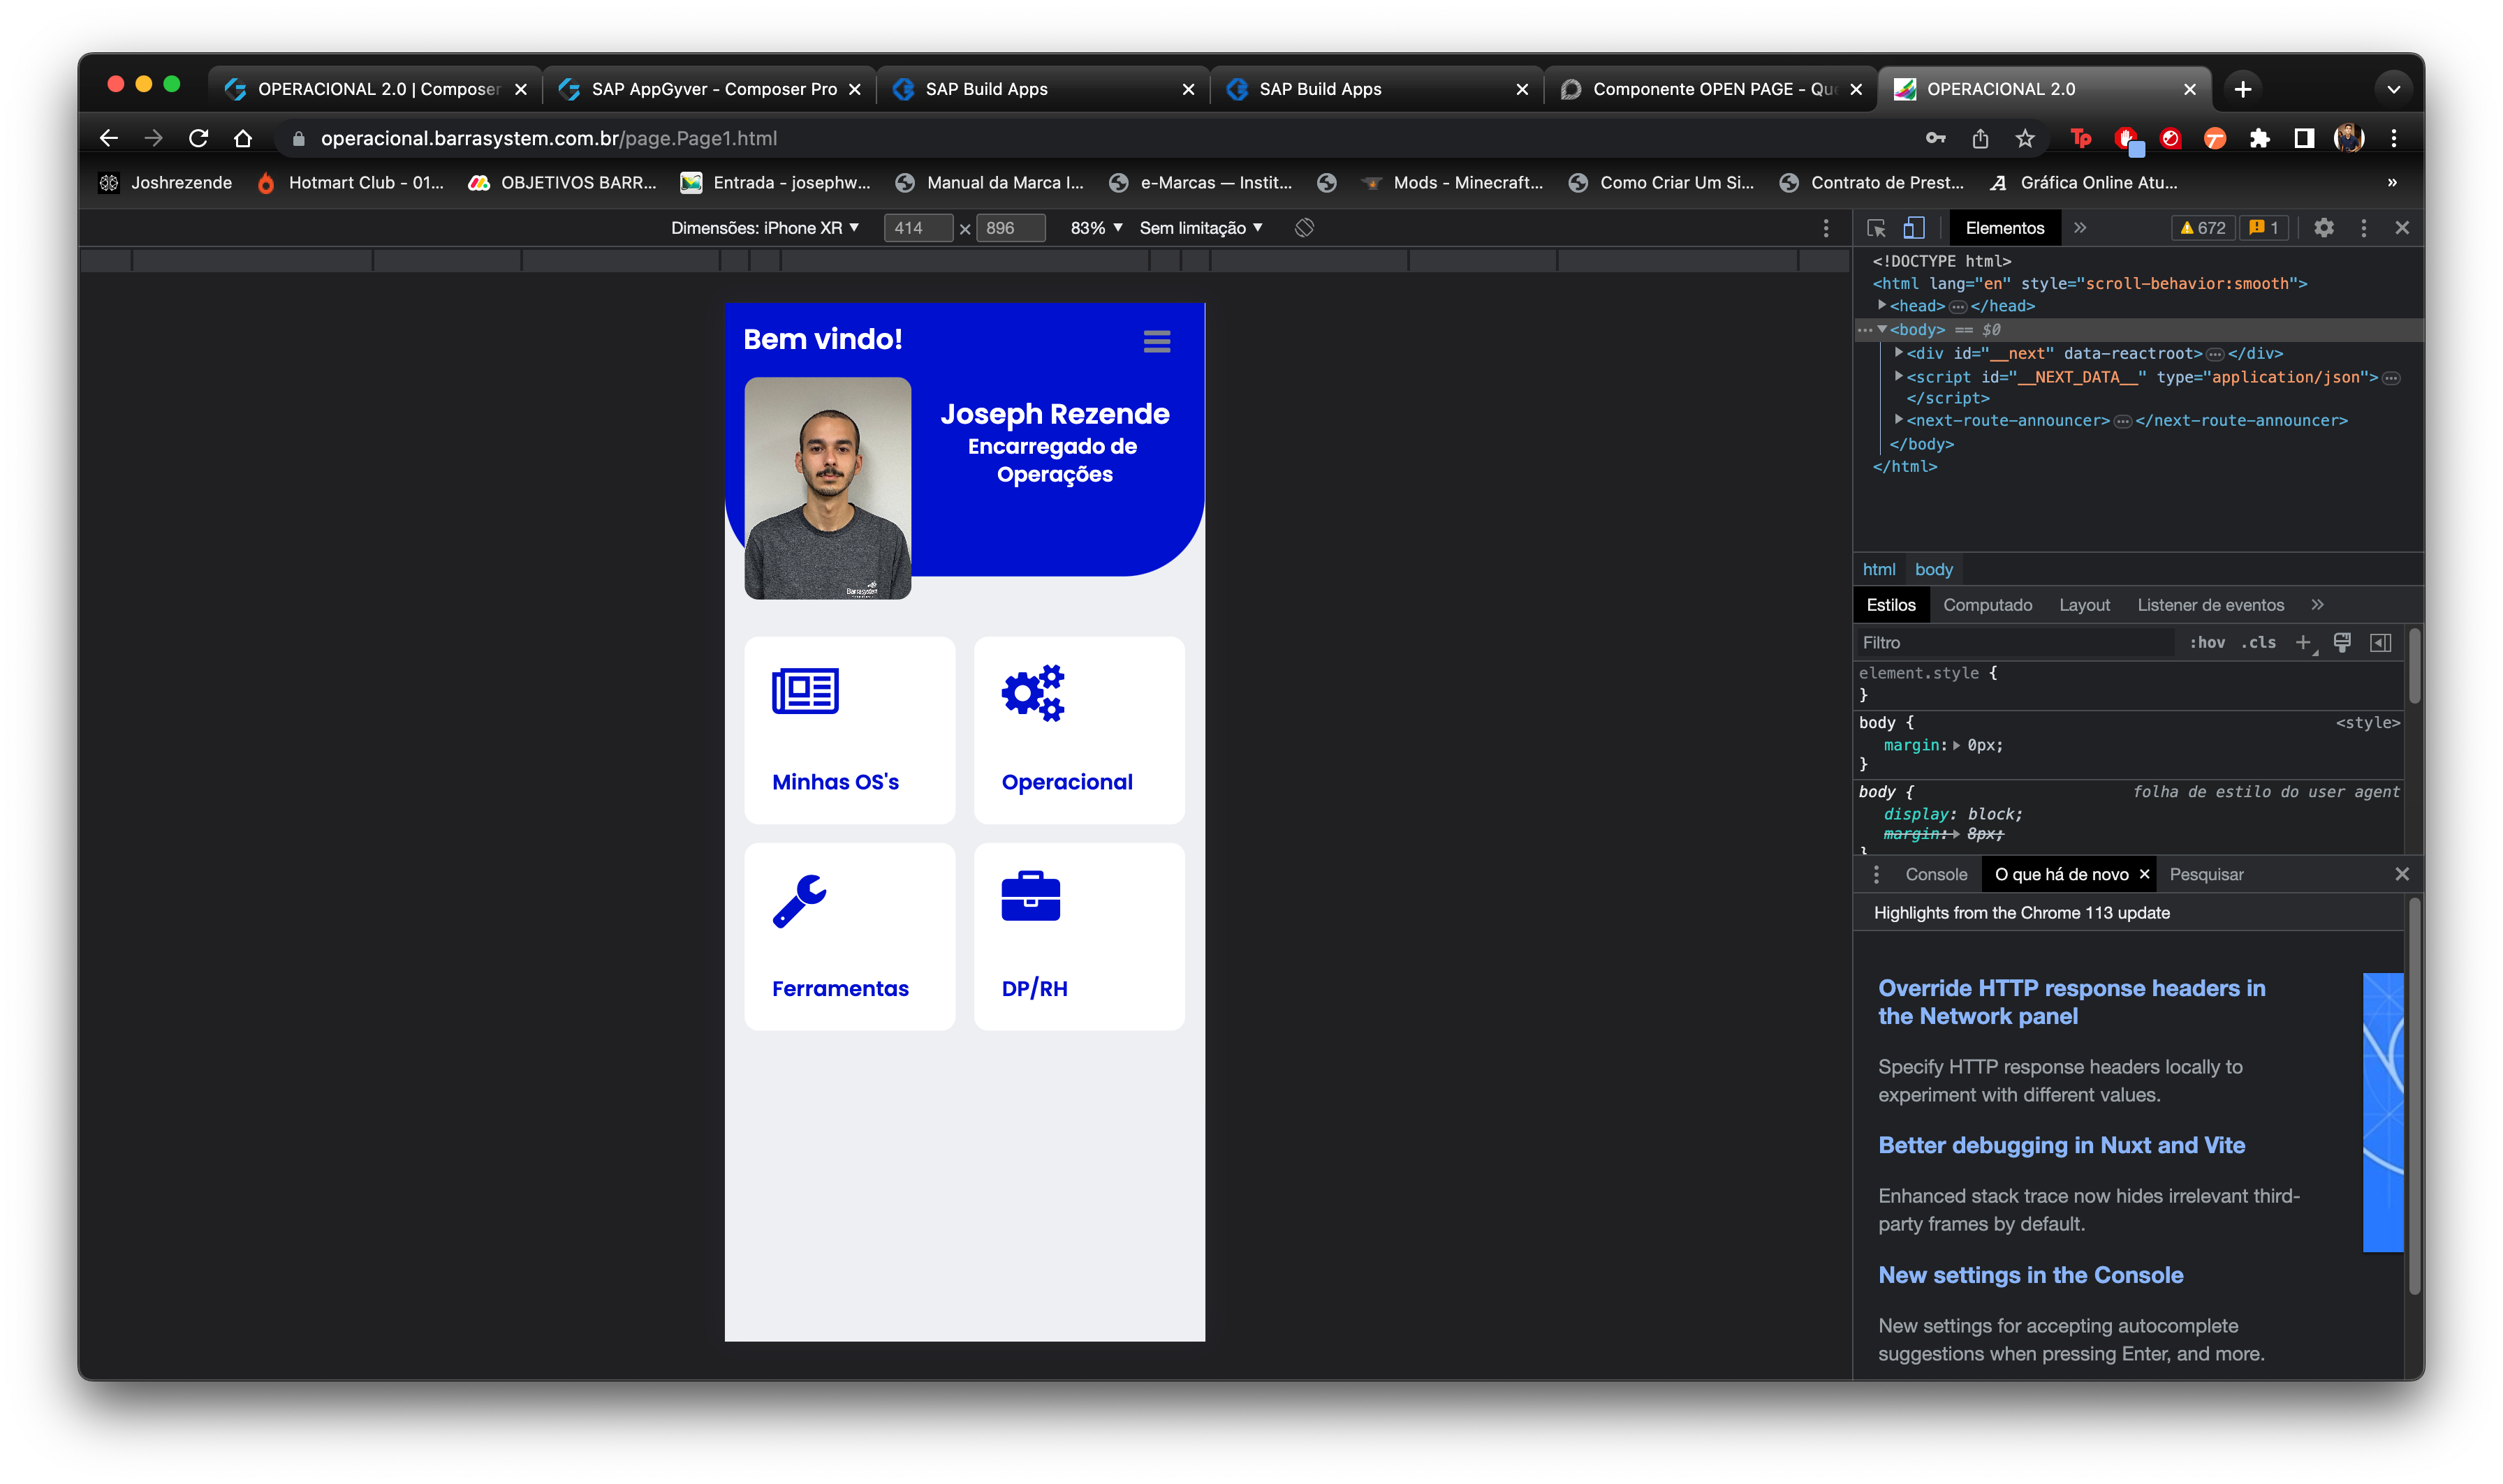Open Override HTTP response headers link
This screenshot has width=2503, height=1484.
(2071, 1002)
